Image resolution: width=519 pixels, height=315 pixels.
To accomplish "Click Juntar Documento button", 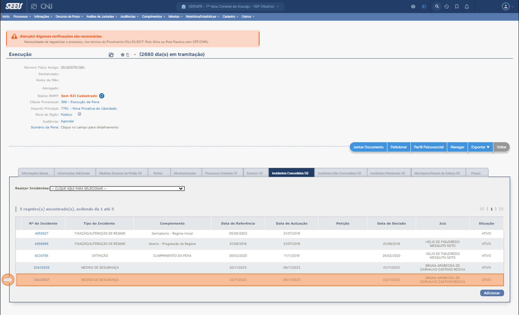I will click(x=368, y=147).
